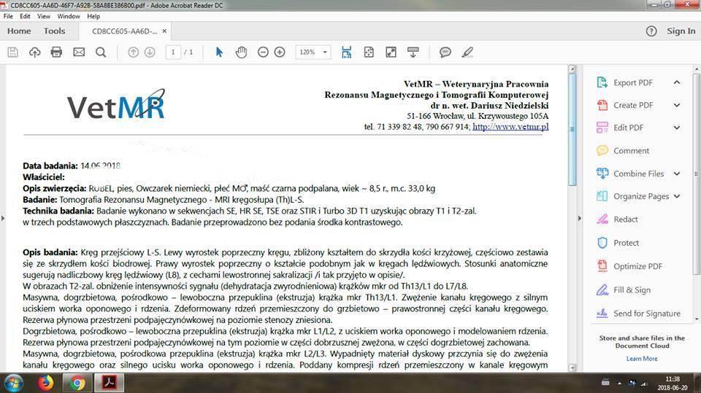Viewport: 701px width, 393px height.
Task: Open Firefox from the Windows taskbar
Action: tap(46, 382)
